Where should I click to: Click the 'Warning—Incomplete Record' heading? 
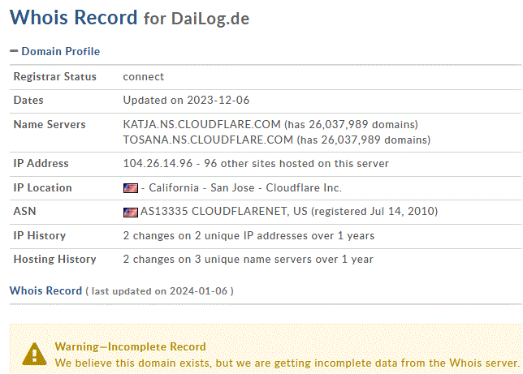point(131,346)
